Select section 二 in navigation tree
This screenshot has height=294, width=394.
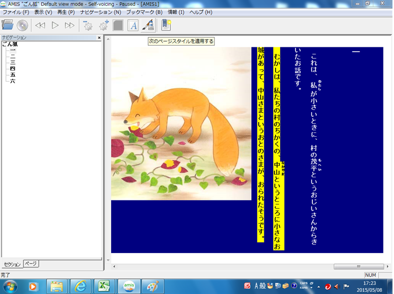point(13,56)
